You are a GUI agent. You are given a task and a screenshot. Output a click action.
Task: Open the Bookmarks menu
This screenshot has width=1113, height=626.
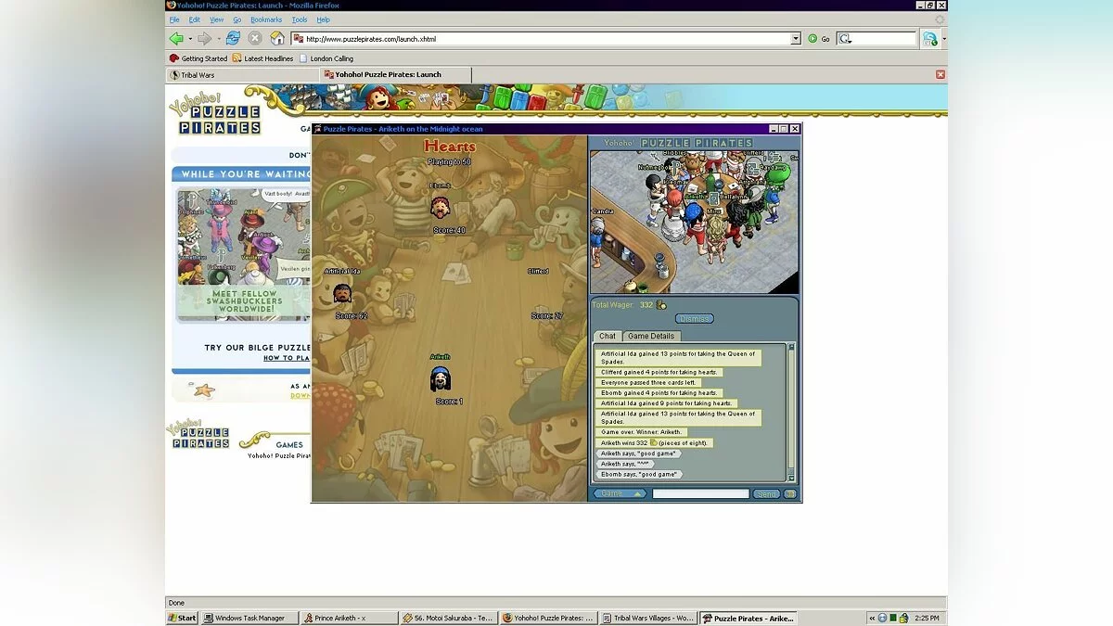266,19
